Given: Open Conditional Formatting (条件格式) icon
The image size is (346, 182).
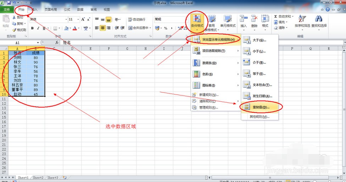Looking at the screenshot, I should pos(197,19).
